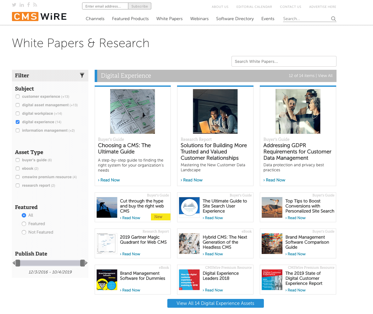Open the White Papers menu item
Screen dimensions: 373x314
tap(170, 19)
